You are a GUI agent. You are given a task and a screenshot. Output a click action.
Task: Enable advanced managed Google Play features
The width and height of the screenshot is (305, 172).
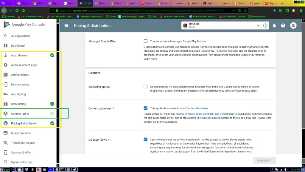pos(145,41)
